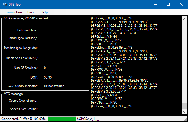Click the 'Course Over Ground:' label
This screenshot has height=122, width=188.
click(x=23, y=101)
